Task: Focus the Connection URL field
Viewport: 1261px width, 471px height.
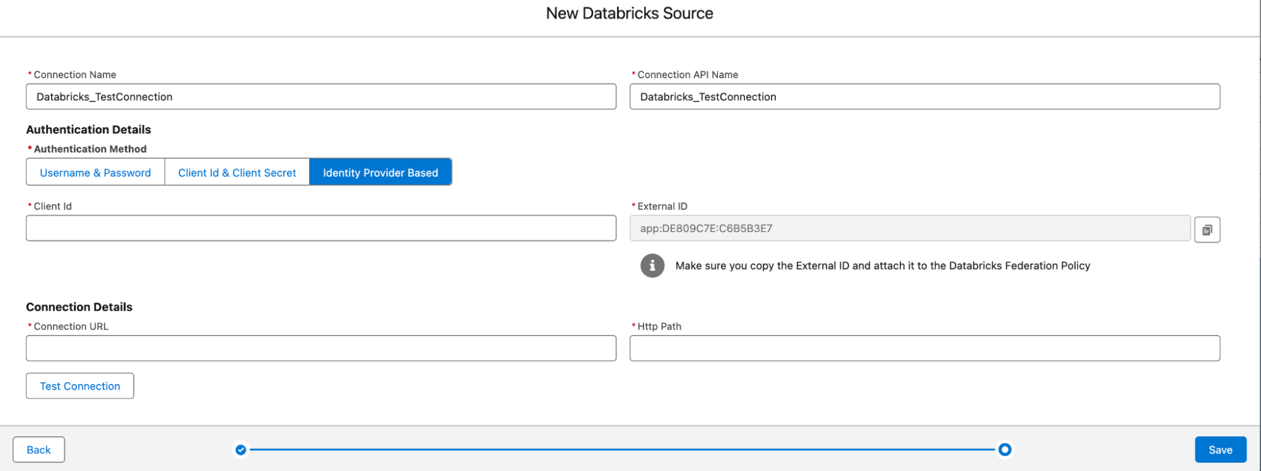Action: (321, 348)
